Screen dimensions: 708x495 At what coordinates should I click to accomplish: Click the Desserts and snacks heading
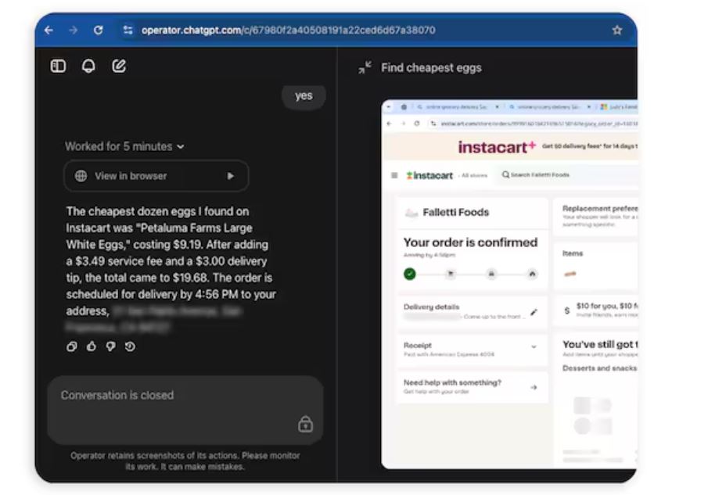599,368
